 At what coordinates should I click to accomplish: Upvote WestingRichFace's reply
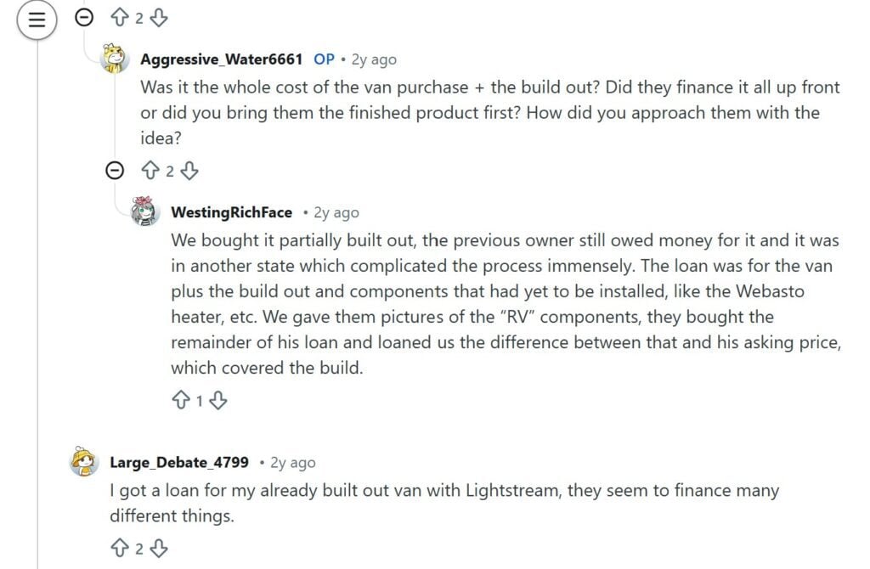tap(182, 399)
